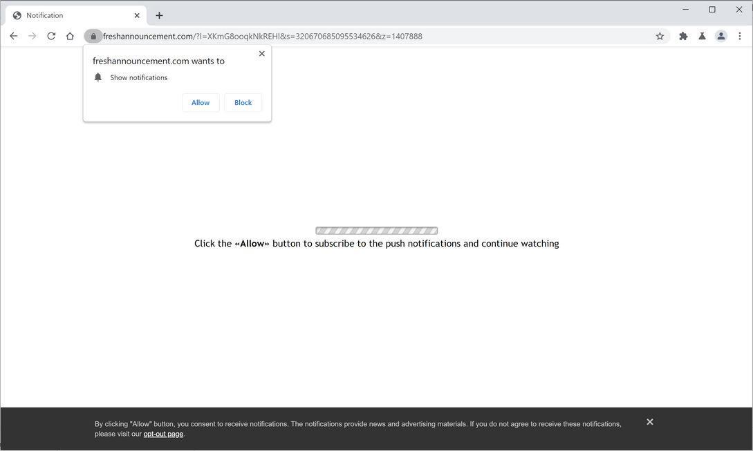
Task: Open the opt-out page link
Action: 163,434
